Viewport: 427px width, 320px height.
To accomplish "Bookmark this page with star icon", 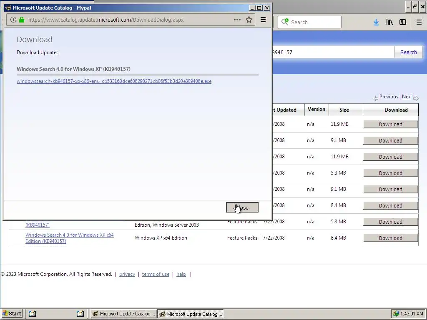I will coord(249,20).
